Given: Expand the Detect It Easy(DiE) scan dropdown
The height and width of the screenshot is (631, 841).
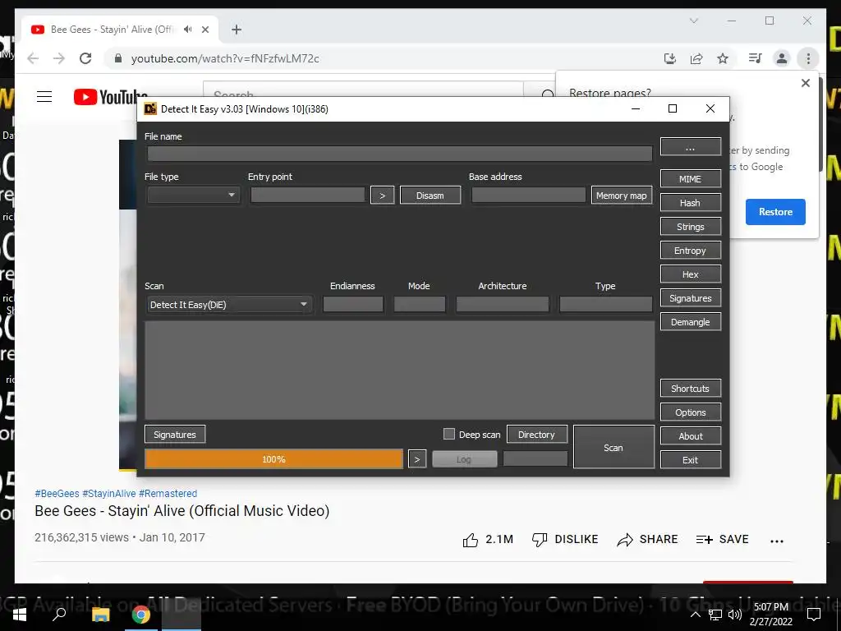Looking at the screenshot, I should point(229,305).
